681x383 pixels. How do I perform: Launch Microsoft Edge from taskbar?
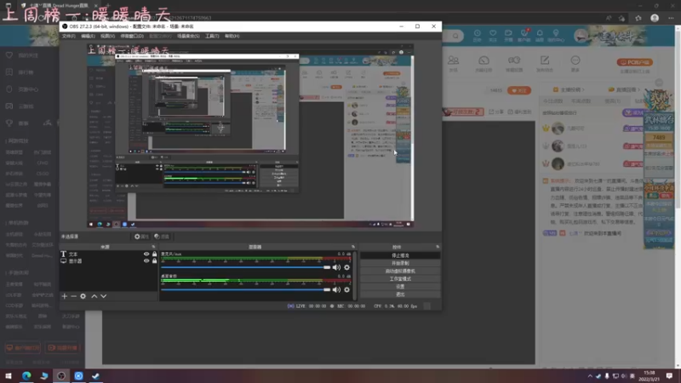26,376
